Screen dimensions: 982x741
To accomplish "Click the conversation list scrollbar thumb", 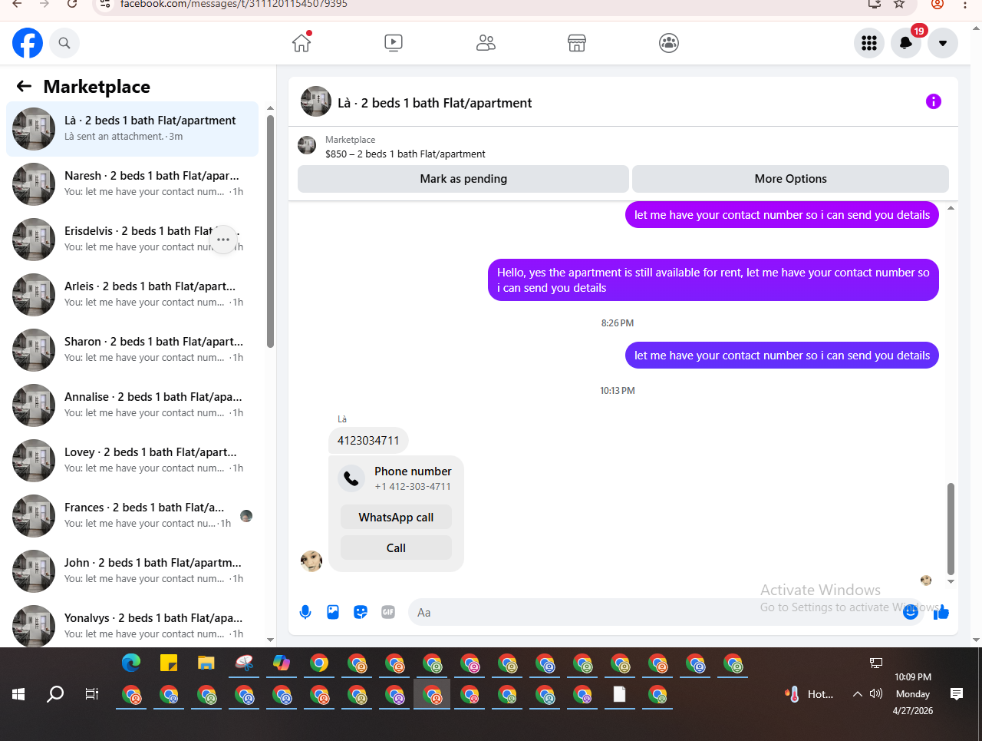I will pos(270,231).
